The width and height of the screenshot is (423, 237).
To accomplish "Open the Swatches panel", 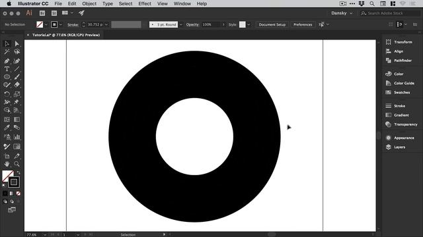I will click(x=398, y=92).
